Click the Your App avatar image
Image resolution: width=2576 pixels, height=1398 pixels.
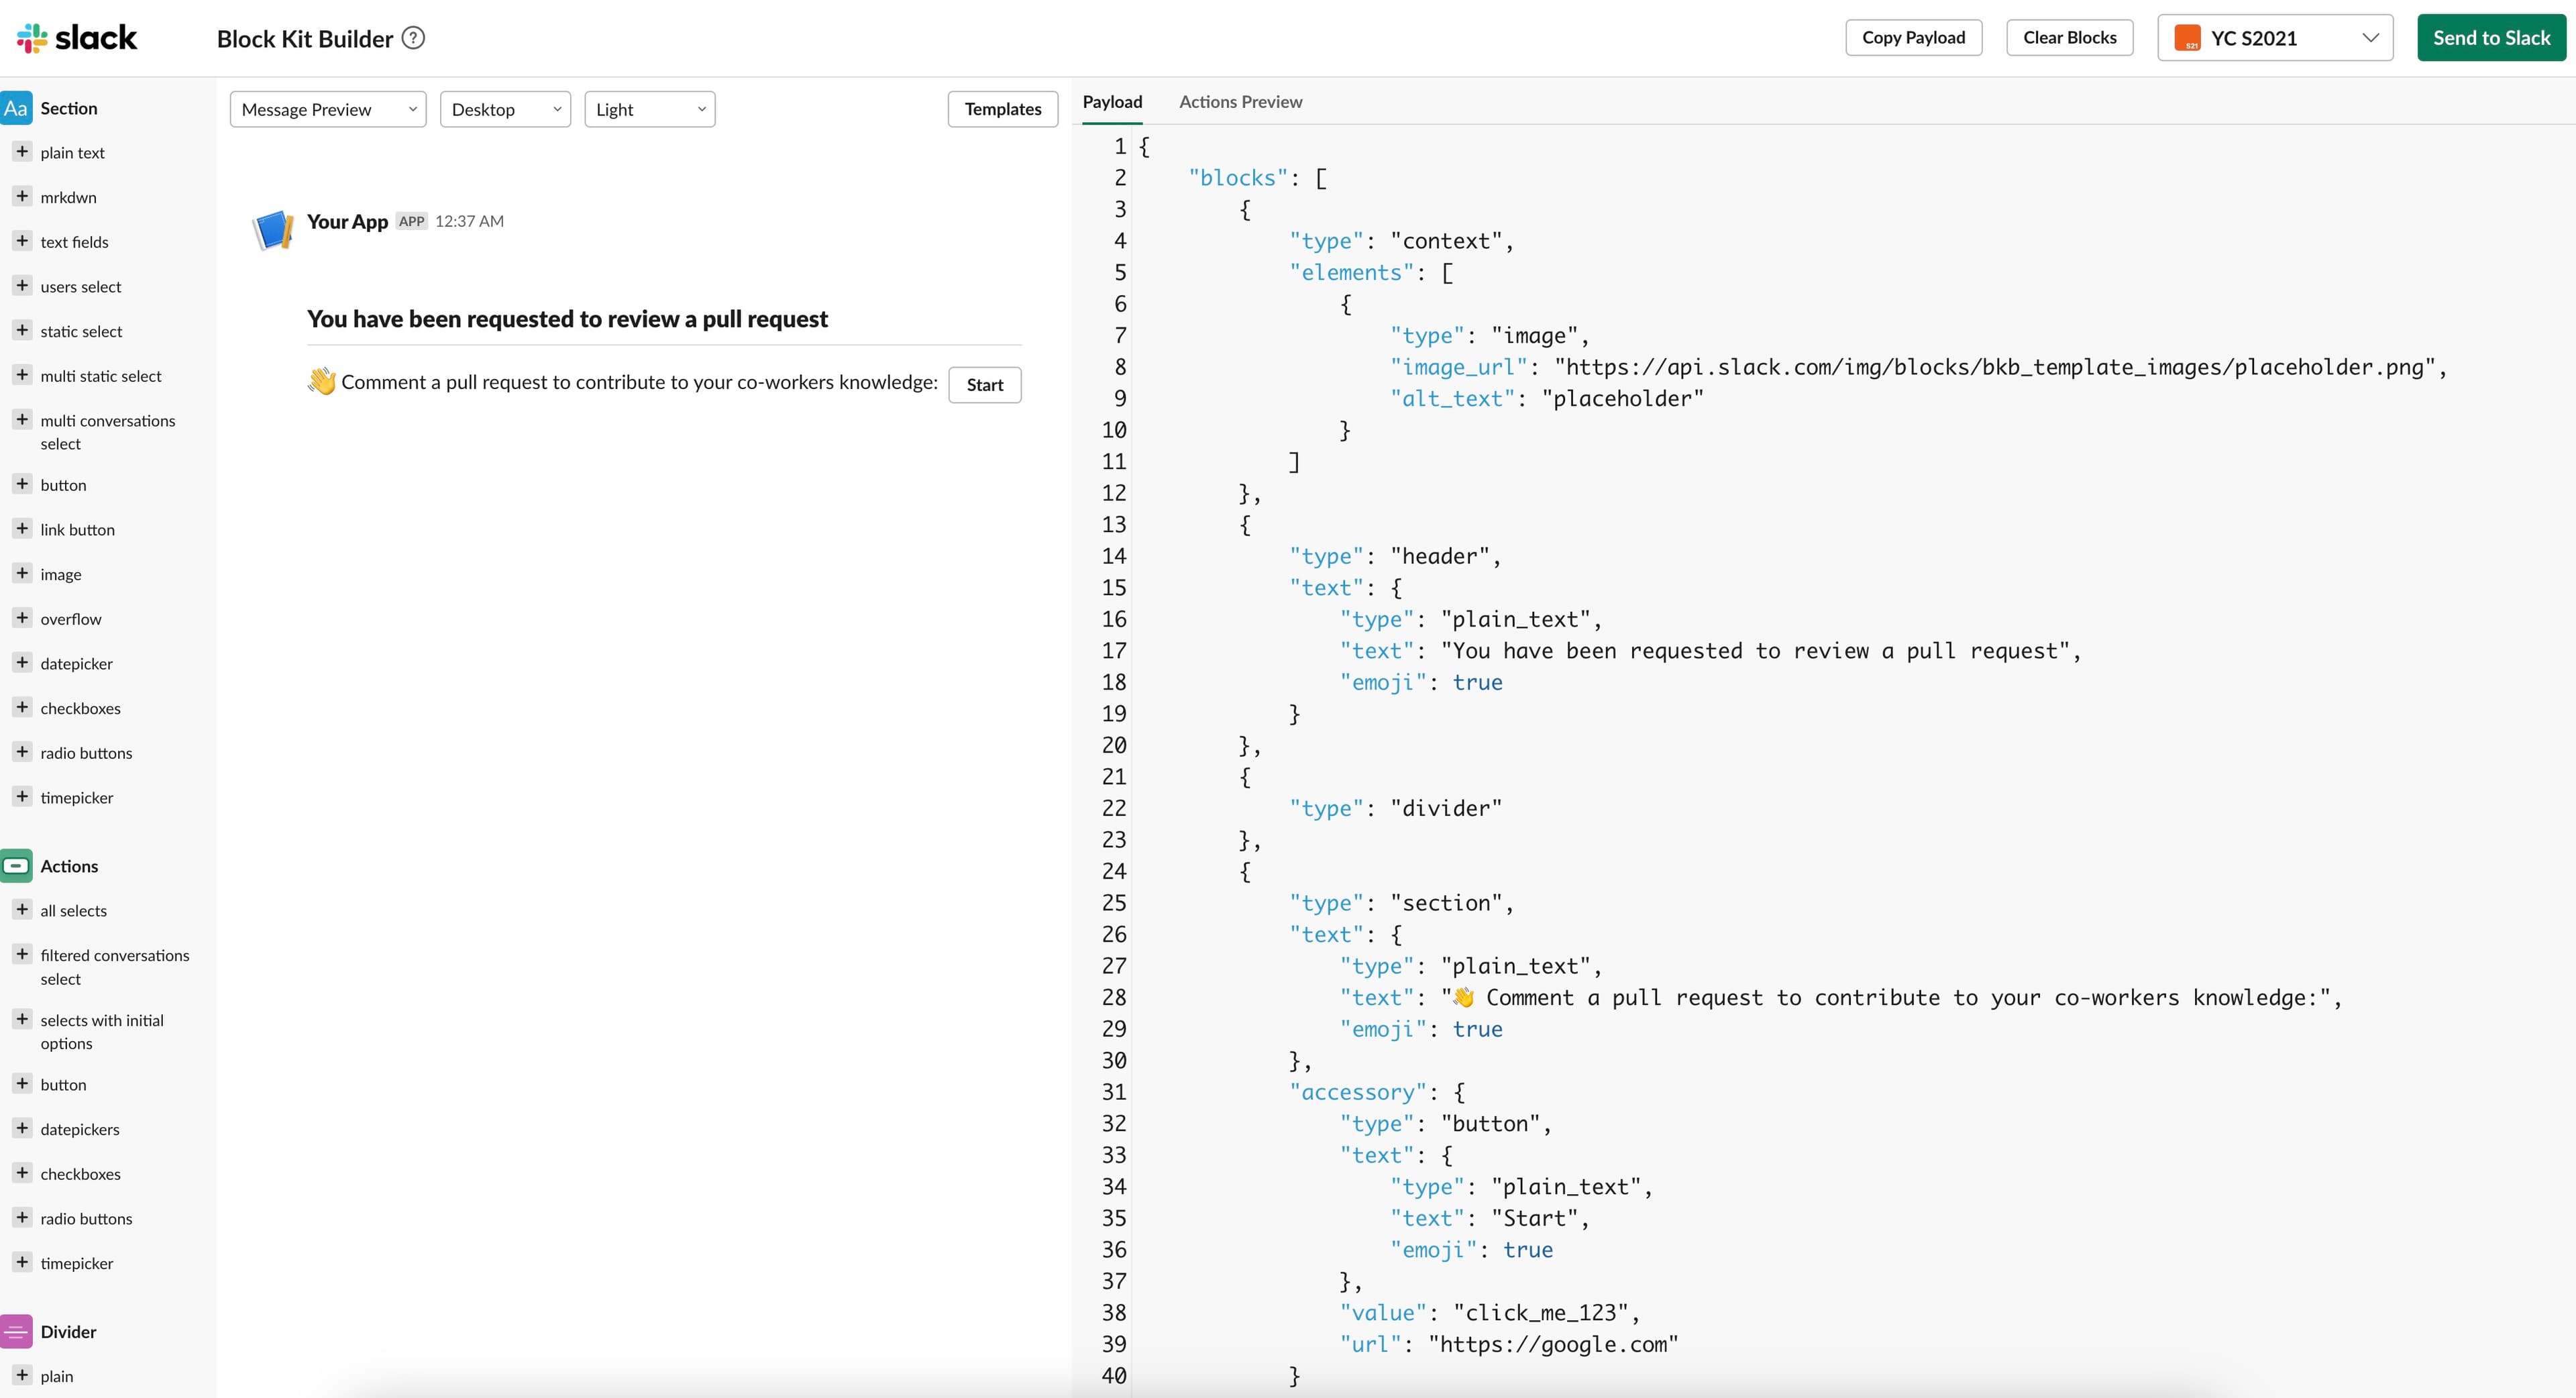click(x=273, y=230)
